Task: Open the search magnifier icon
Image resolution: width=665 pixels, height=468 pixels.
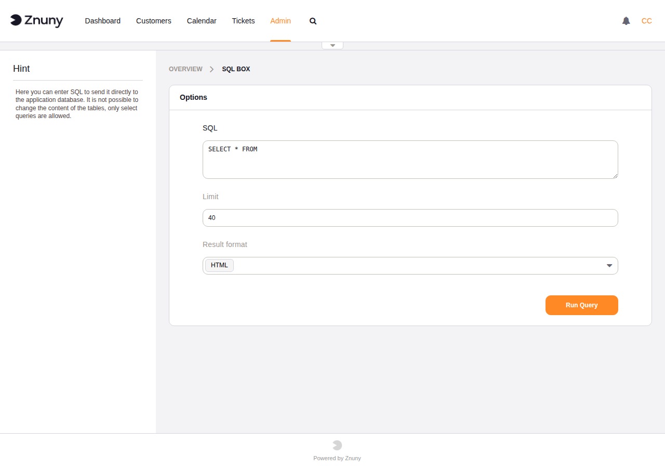Action: (x=313, y=21)
